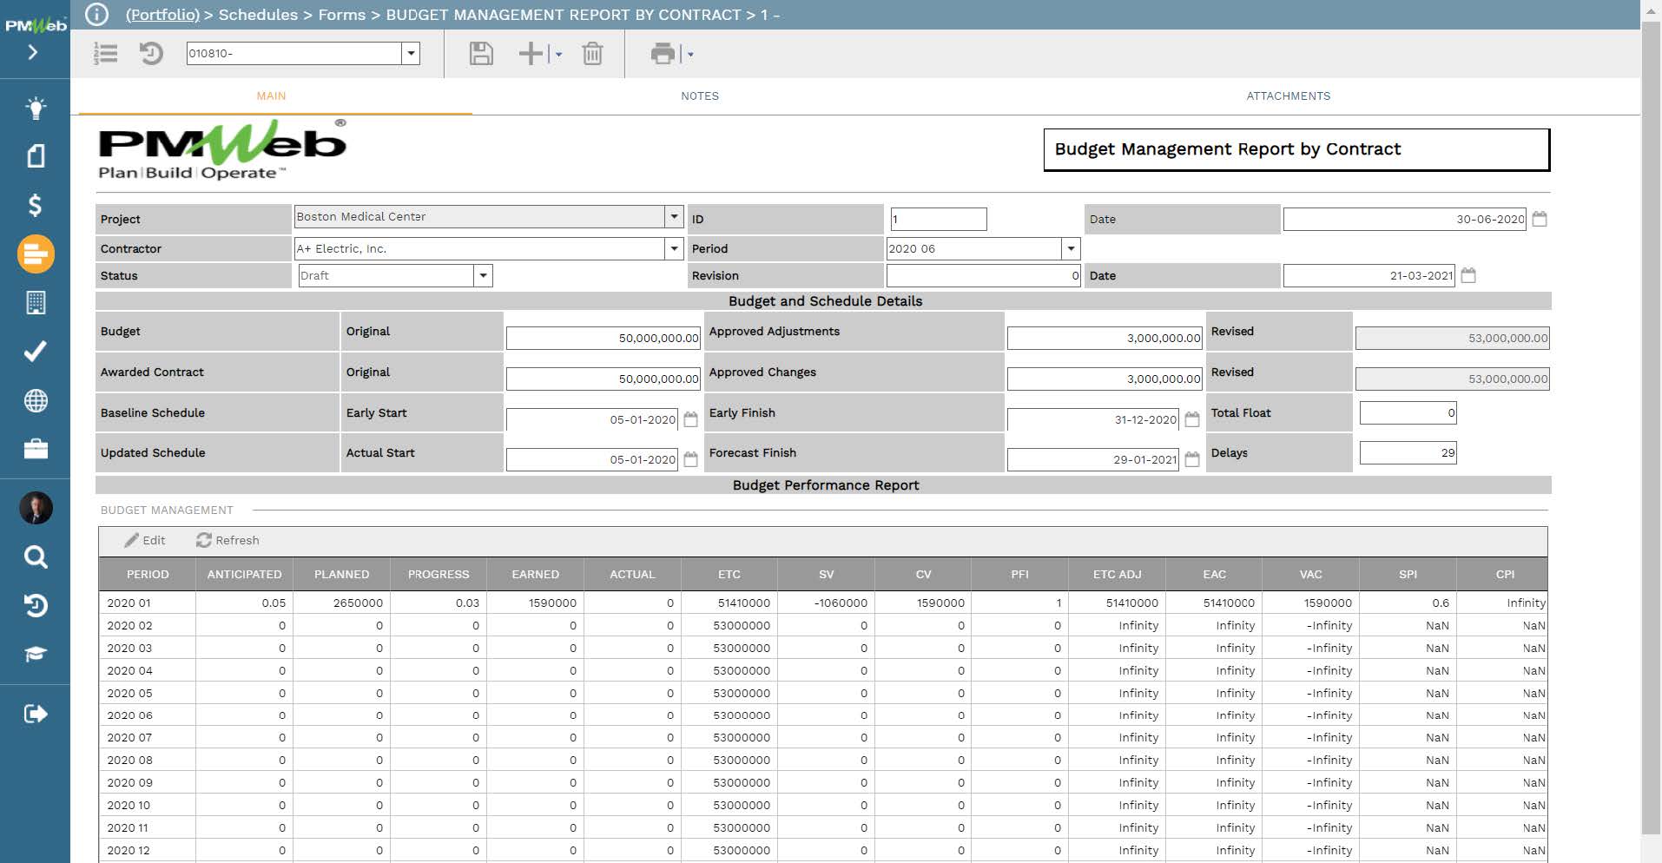1662x863 pixels.
Task: Print the budget management report
Action: pyautogui.click(x=664, y=54)
